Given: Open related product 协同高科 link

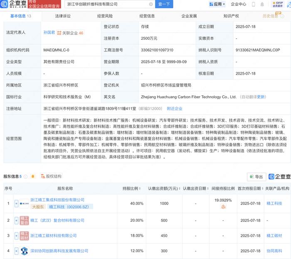Looking at the screenshot, I should click(274, 251).
